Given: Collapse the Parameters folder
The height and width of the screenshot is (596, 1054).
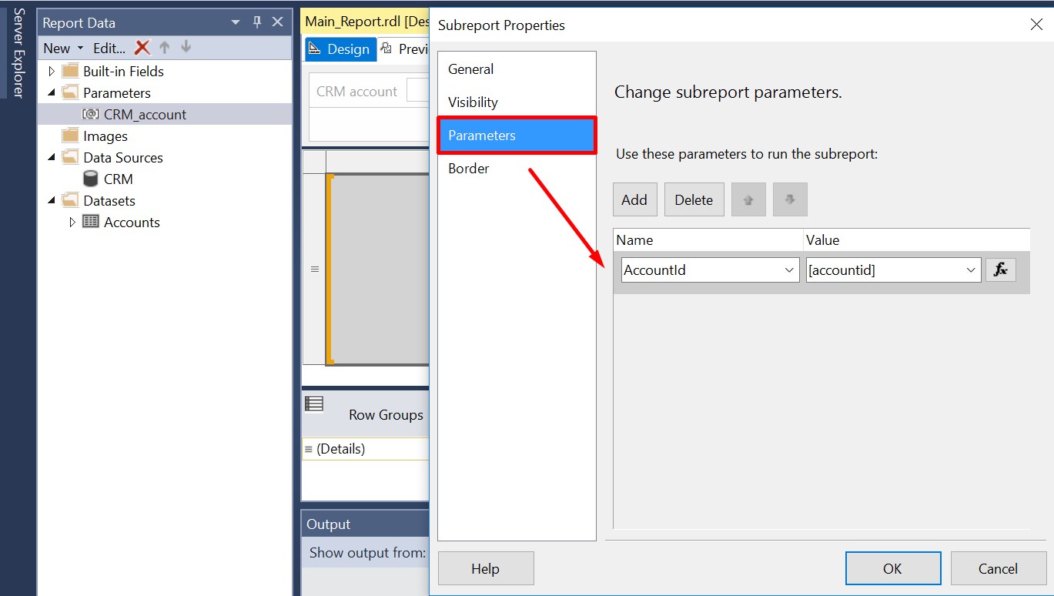Looking at the screenshot, I should (52, 92).
